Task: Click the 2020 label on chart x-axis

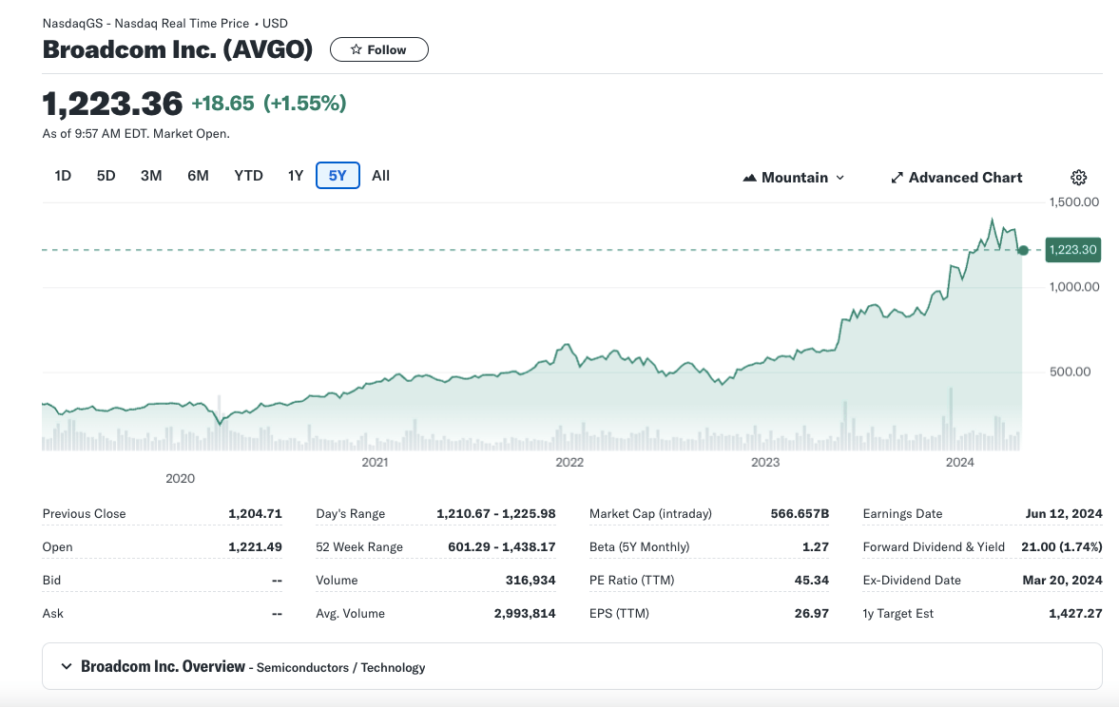Action: click(180, 479)
